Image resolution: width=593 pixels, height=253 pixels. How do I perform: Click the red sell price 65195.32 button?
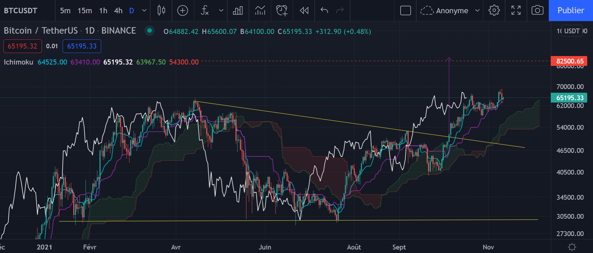tap(22, 46)
